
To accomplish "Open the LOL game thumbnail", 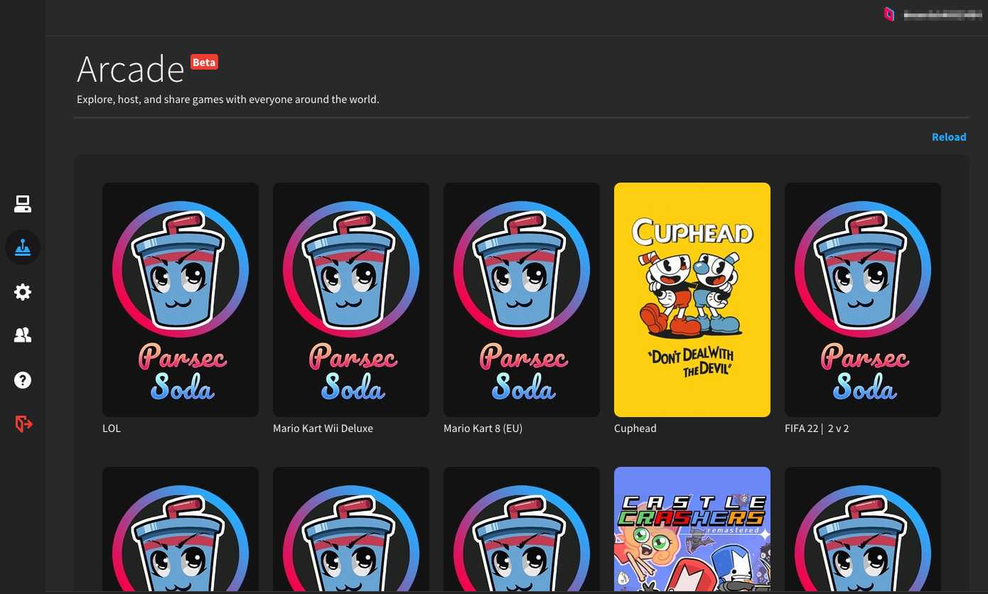I will click(181, 300).
